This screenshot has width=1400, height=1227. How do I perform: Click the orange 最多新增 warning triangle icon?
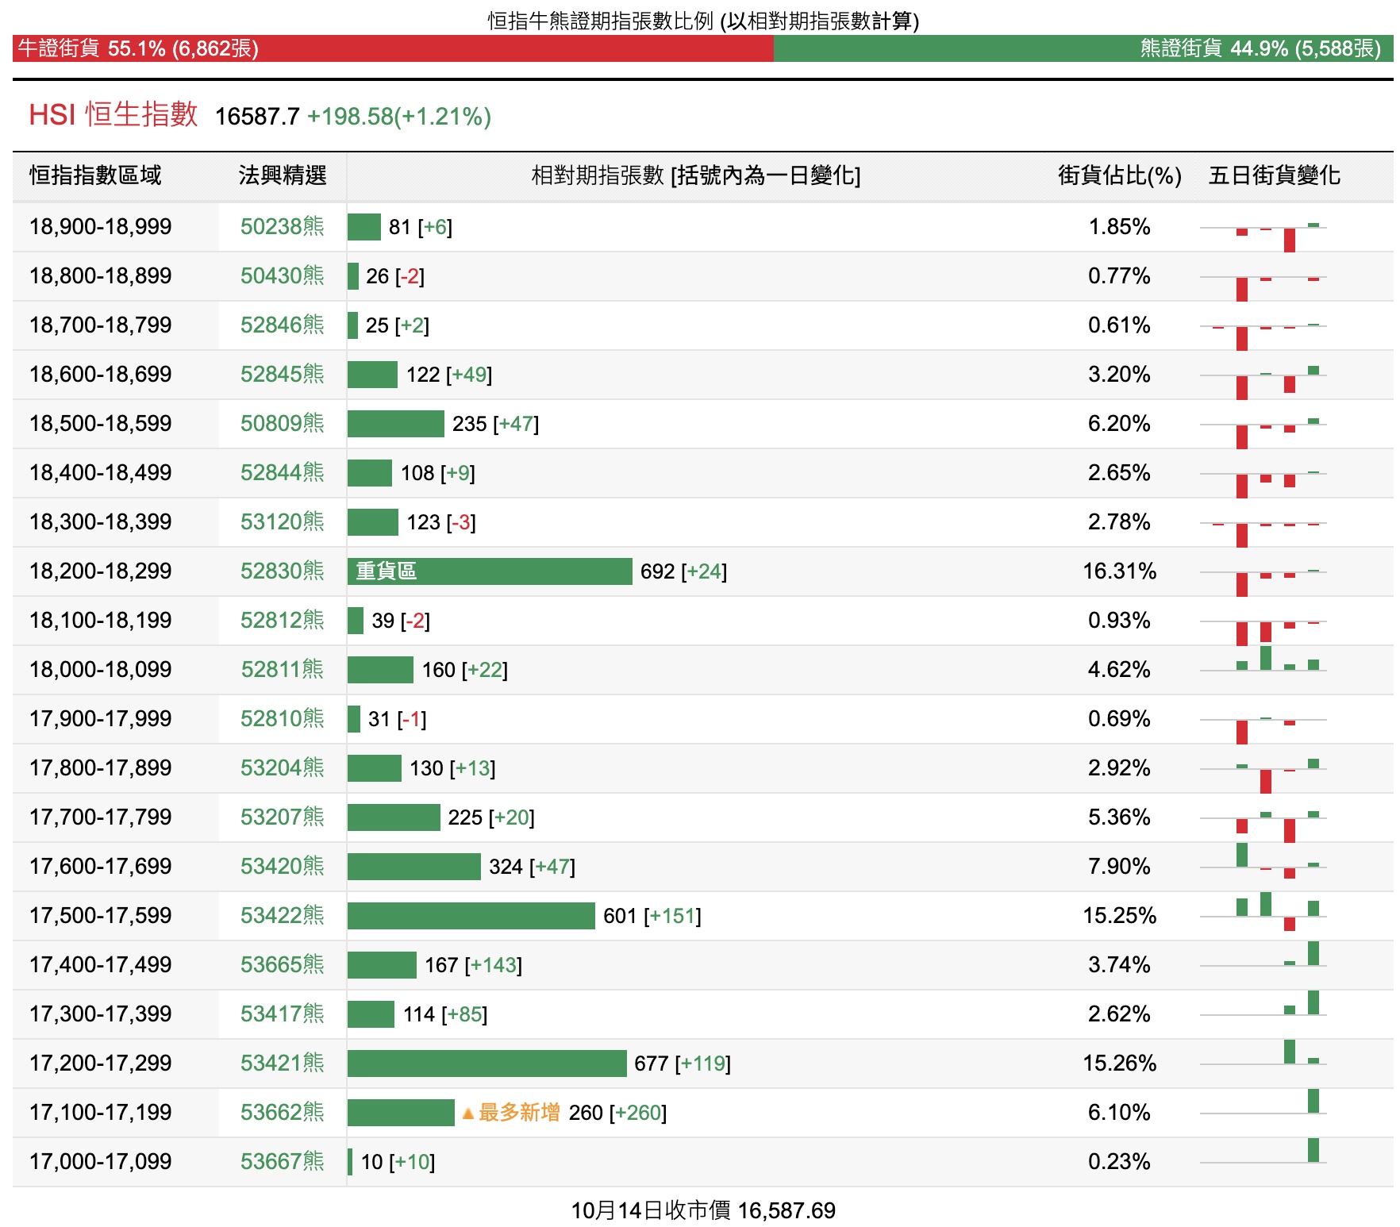point(468,1114)
